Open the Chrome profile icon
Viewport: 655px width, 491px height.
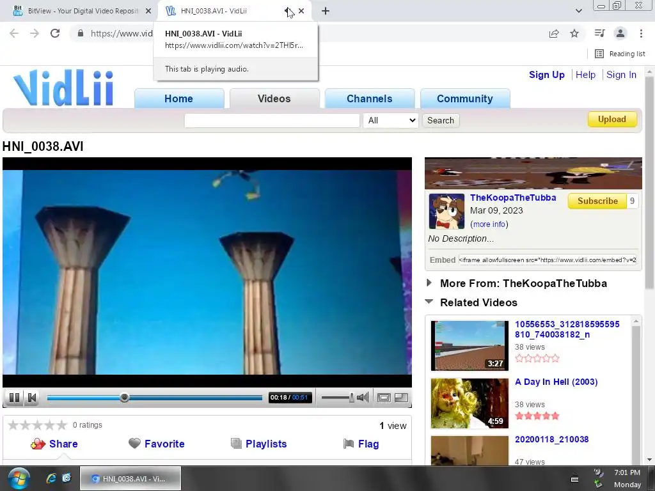pyautogui.click(x=620, y=33)
